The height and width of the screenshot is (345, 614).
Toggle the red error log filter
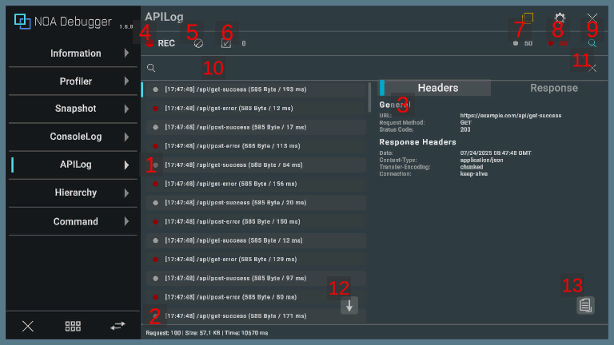point(558,43)
